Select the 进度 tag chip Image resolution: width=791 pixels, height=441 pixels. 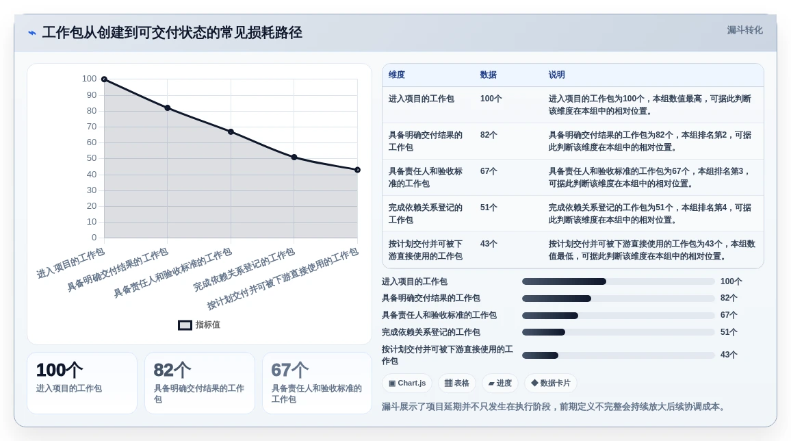(500, 383)
